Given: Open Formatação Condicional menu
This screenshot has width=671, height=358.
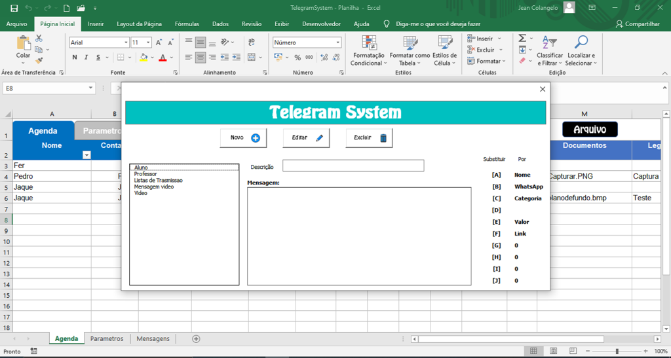Looking at the screenshot, I should 368,50.
